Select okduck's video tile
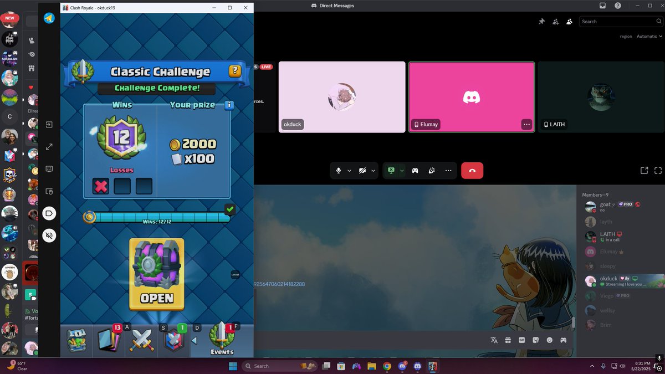 click(342, 97)
